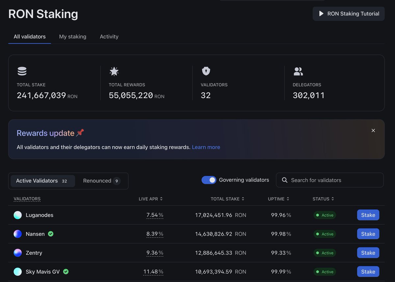
Task: Click the 8.39% live APR value
Action: click(155, 234)
